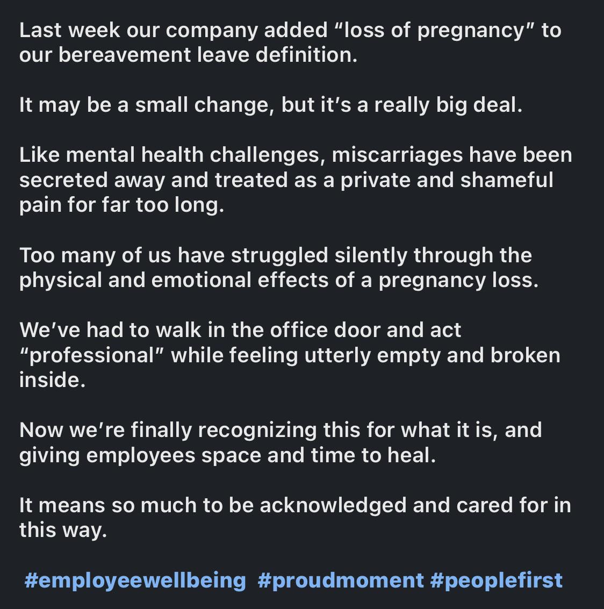Click the quoted word "professional"
604x609 pixels.
pos(92,355)
